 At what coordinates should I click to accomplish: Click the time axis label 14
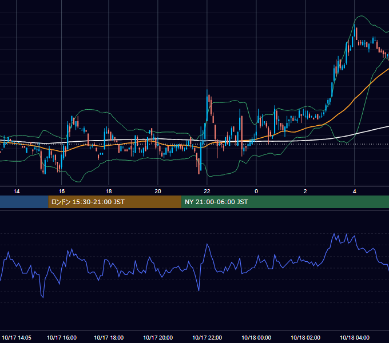coord(17,192)
